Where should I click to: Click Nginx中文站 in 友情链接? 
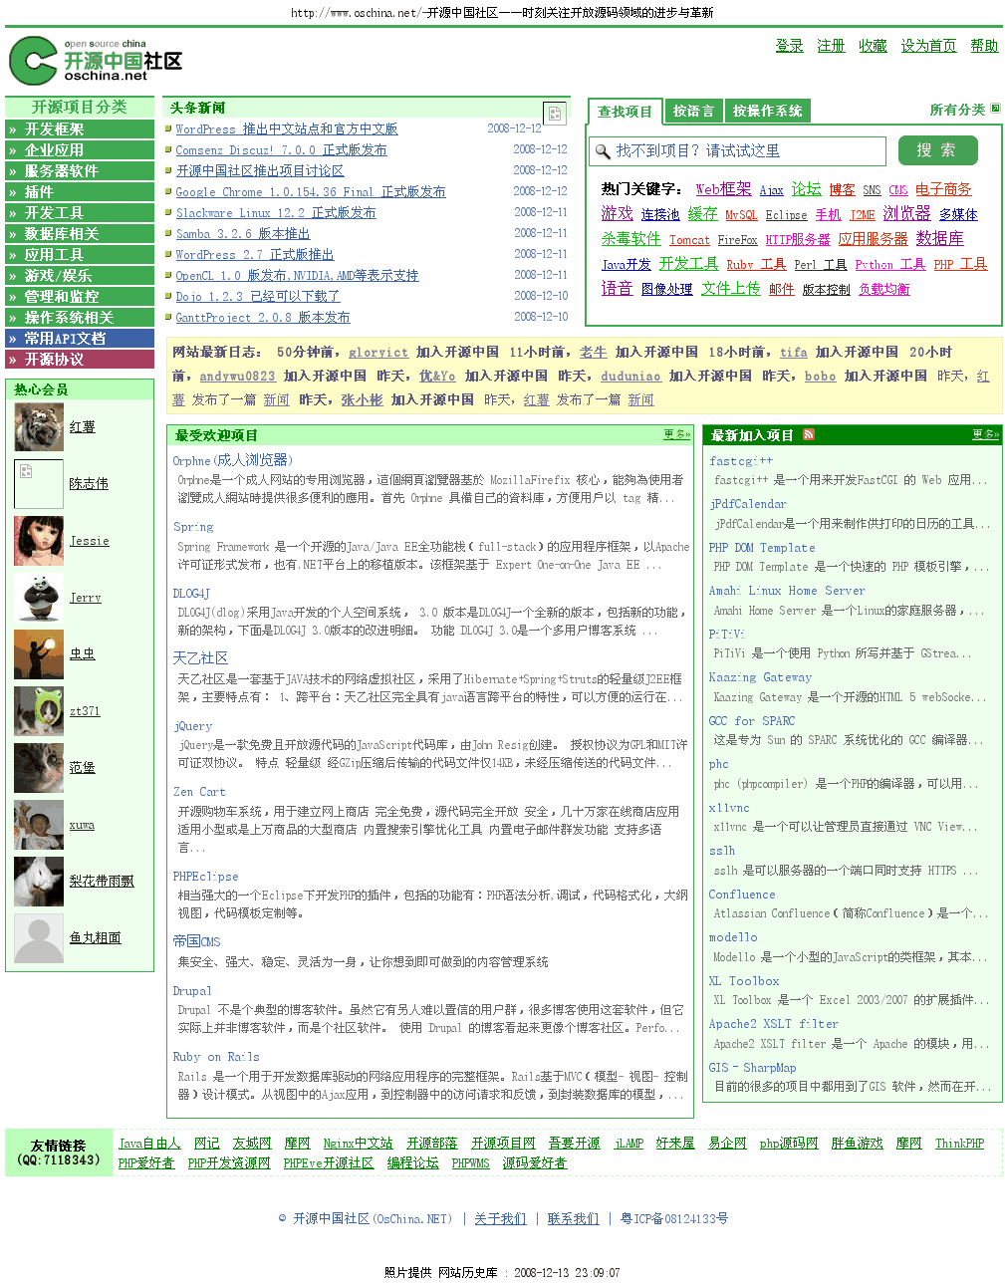358,1144
